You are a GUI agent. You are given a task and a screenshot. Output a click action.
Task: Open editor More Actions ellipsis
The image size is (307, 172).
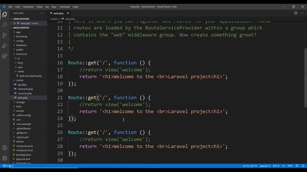click(x=302, y=13)
